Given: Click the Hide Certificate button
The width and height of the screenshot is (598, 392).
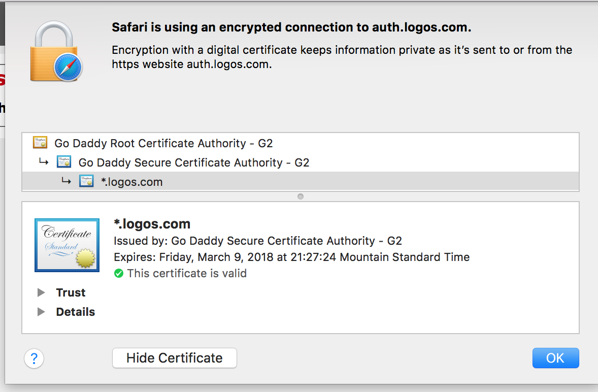Looking at the screenshot, I should pos(174,358).
